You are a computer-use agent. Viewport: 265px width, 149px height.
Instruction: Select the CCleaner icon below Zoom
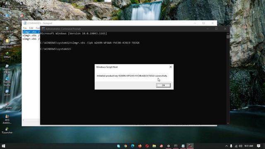[7, 106]
